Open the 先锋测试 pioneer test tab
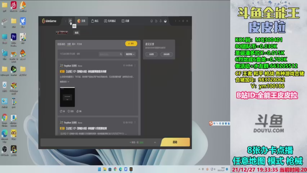This screenshot has width=307, height=173. pyautogui.click(x=110, y=21)
